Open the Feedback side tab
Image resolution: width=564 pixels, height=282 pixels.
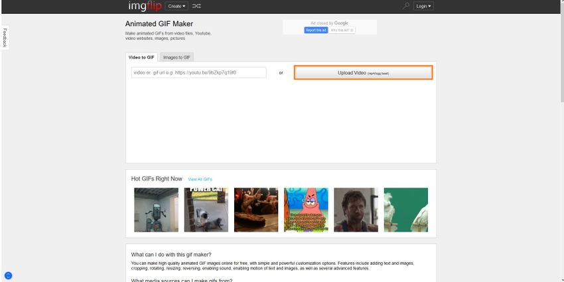[5, 38]
